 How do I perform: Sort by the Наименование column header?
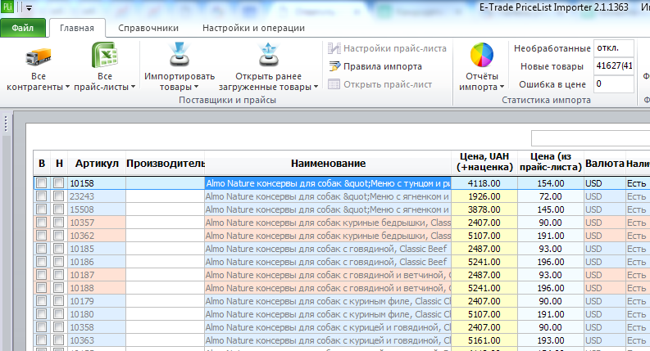click(328, 164)
